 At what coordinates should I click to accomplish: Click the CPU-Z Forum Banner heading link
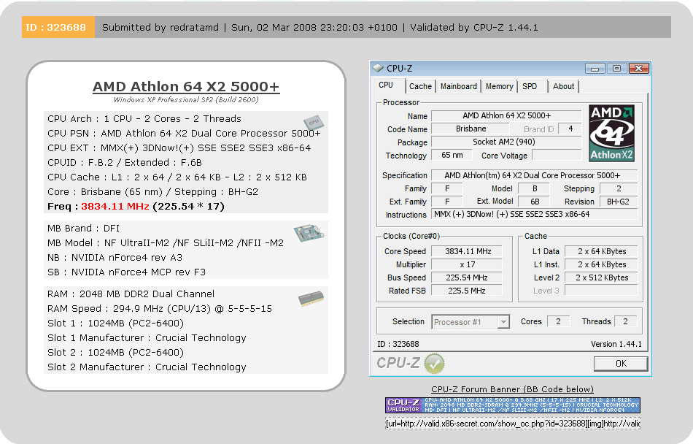(x=512, y=389)
